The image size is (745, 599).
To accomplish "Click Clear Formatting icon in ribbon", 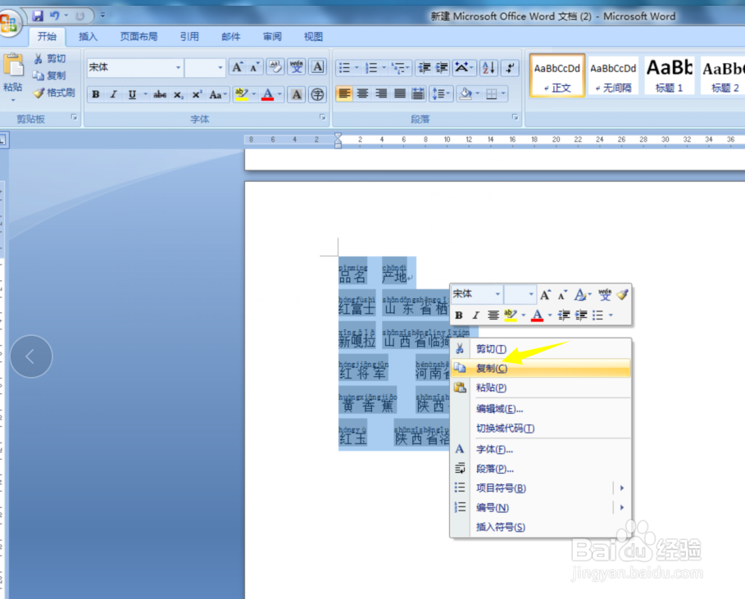I will point(275,67).
